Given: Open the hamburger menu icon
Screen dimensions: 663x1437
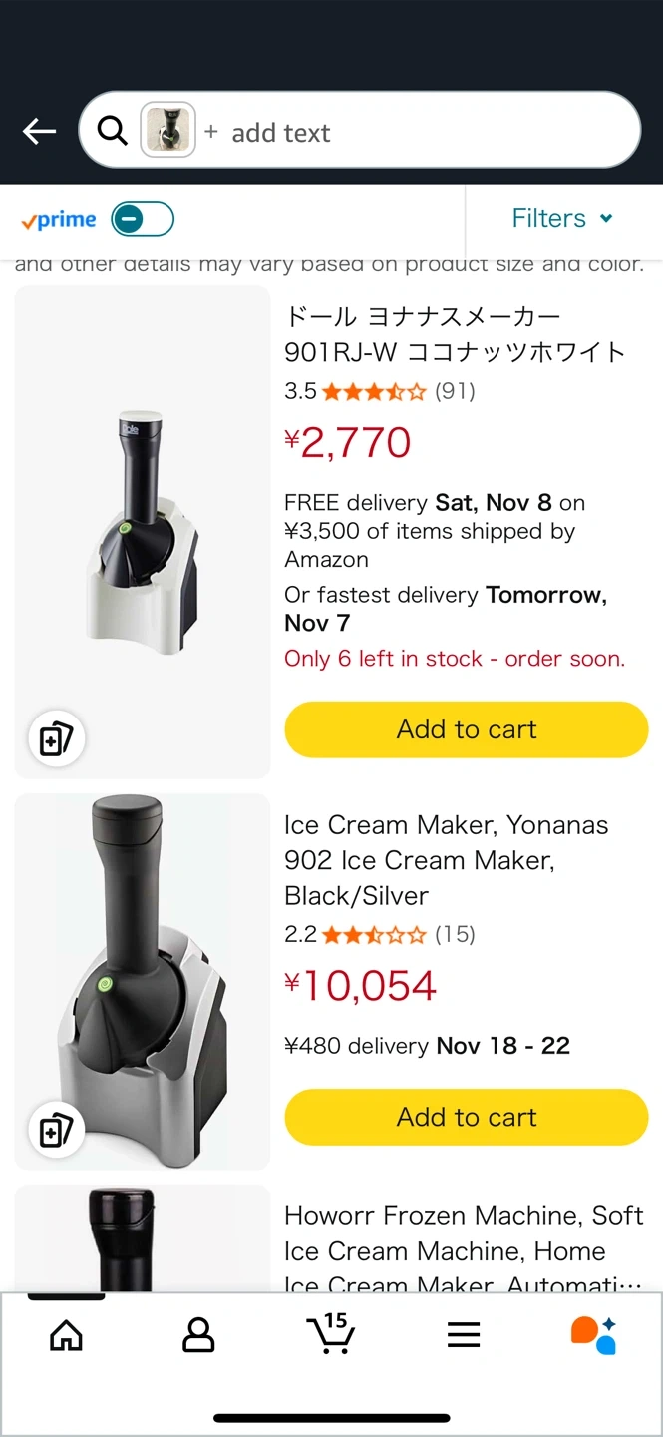Looking at the screenshot, I should (464, 1334).
